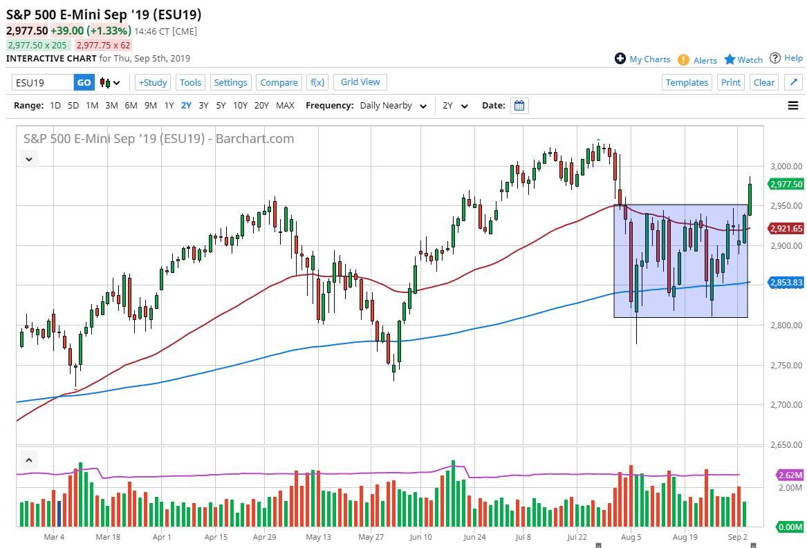Switch chart range to MAX
Viewport: 807px width, 548px height.
tap(285, 105)
